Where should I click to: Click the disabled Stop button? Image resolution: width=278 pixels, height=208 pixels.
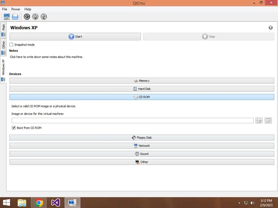[x=208, y=37]
